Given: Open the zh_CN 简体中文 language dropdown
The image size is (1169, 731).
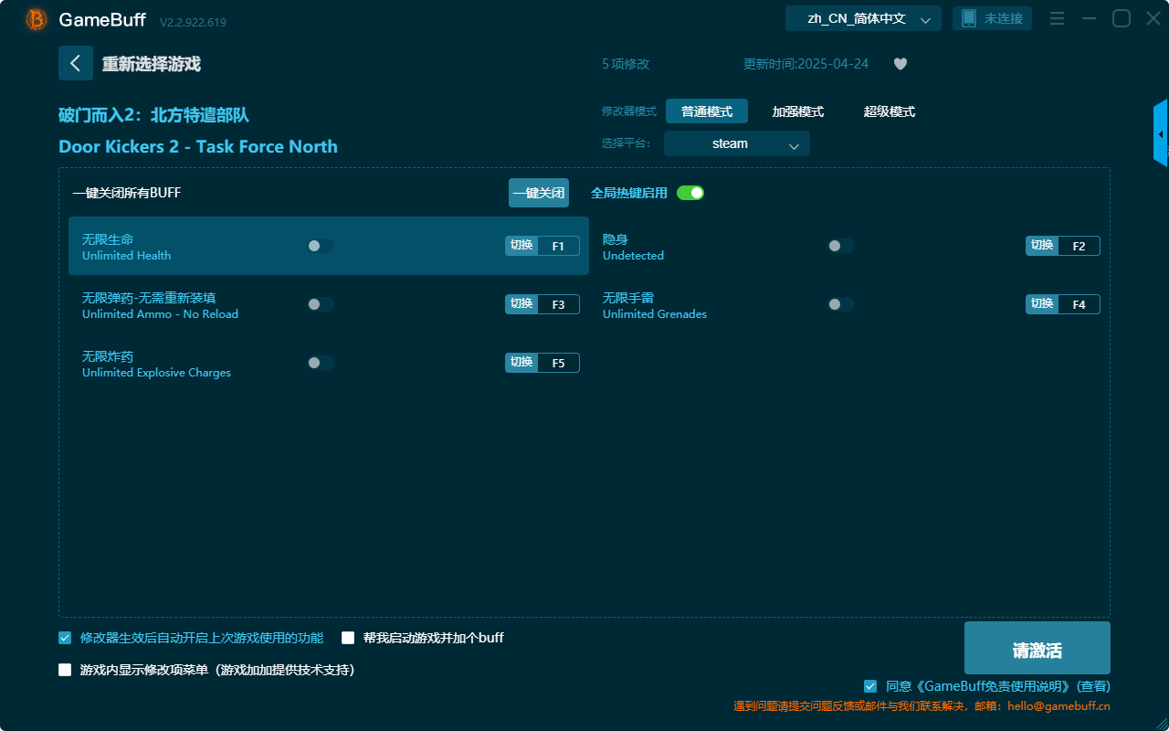Looking at the screenshot, I should (862, 17).
